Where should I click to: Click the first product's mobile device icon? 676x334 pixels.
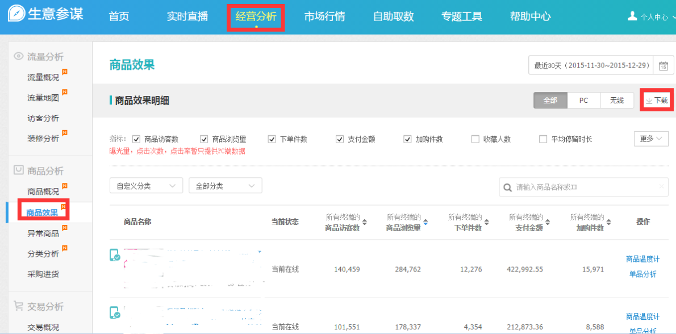[x=115, y=256]
